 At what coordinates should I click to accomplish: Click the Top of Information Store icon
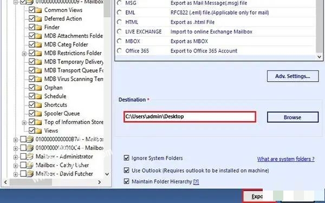[x=38, y=122]
